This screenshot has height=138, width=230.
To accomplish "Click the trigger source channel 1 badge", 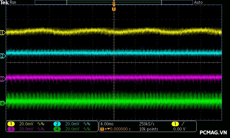I will (175, 124).
